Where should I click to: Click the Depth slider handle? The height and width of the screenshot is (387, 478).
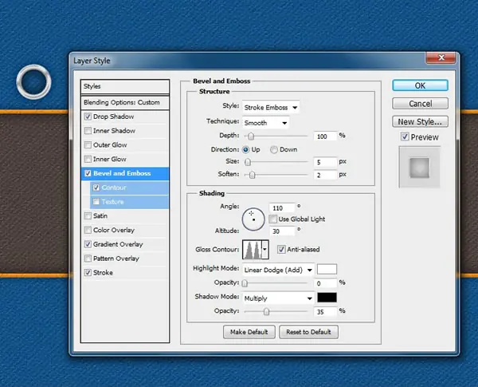tap(251, 136)
